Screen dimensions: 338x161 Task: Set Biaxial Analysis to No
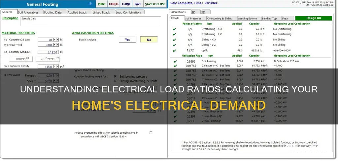pos(149,40)
